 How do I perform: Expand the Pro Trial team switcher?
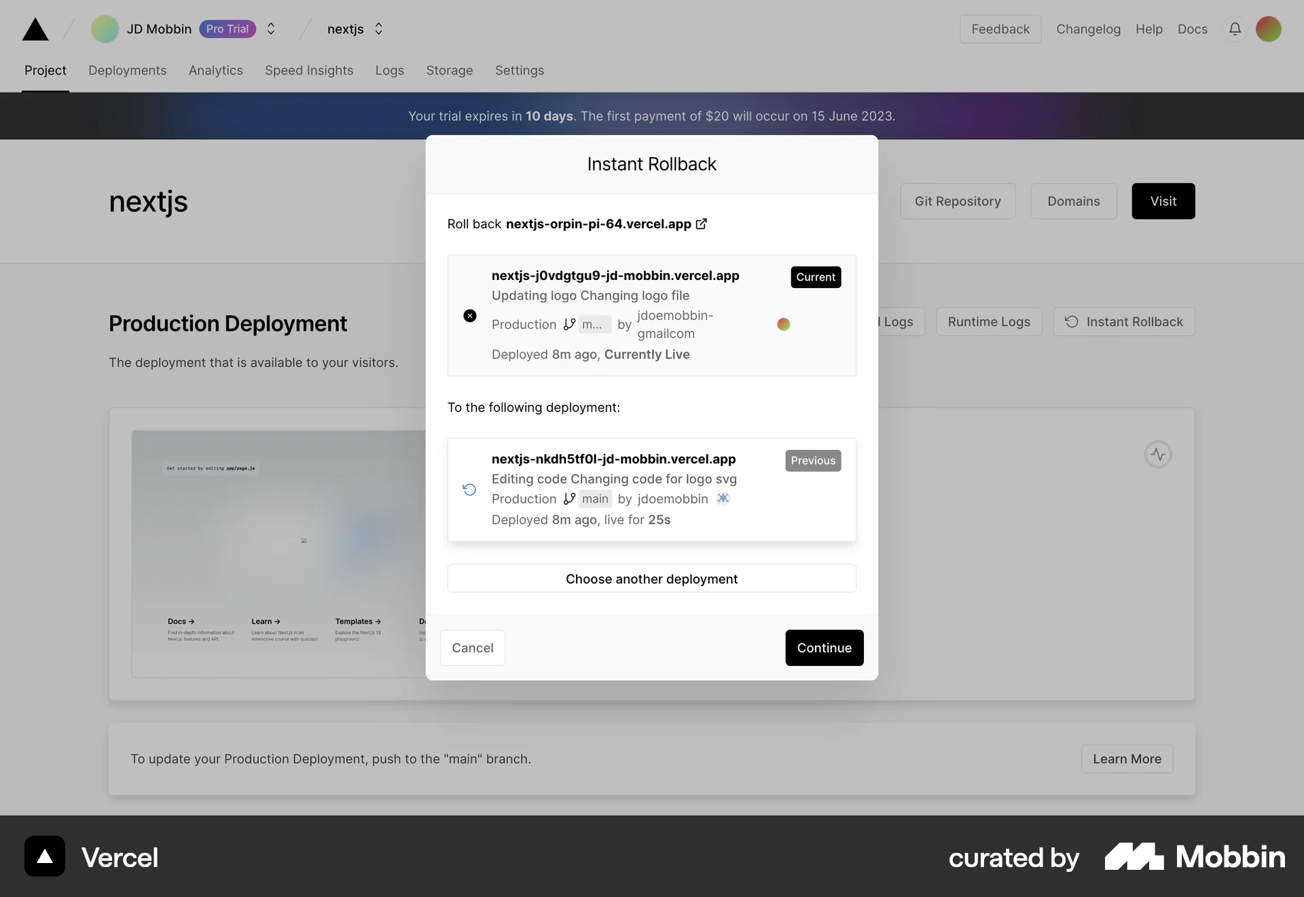[270, 29]
